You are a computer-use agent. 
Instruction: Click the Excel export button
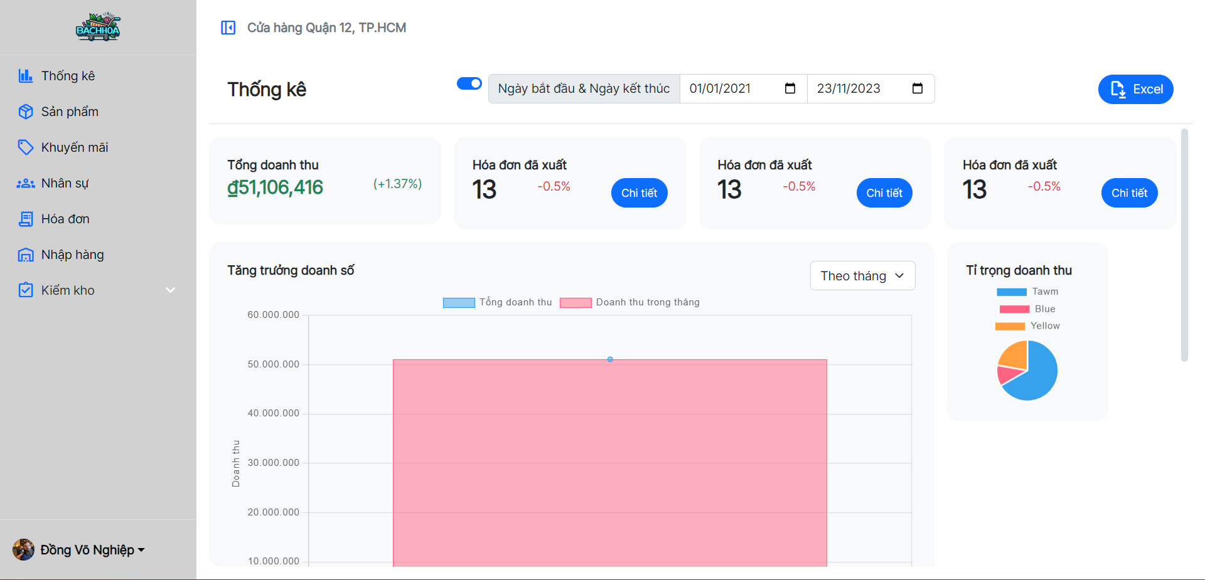(1135, 89)
